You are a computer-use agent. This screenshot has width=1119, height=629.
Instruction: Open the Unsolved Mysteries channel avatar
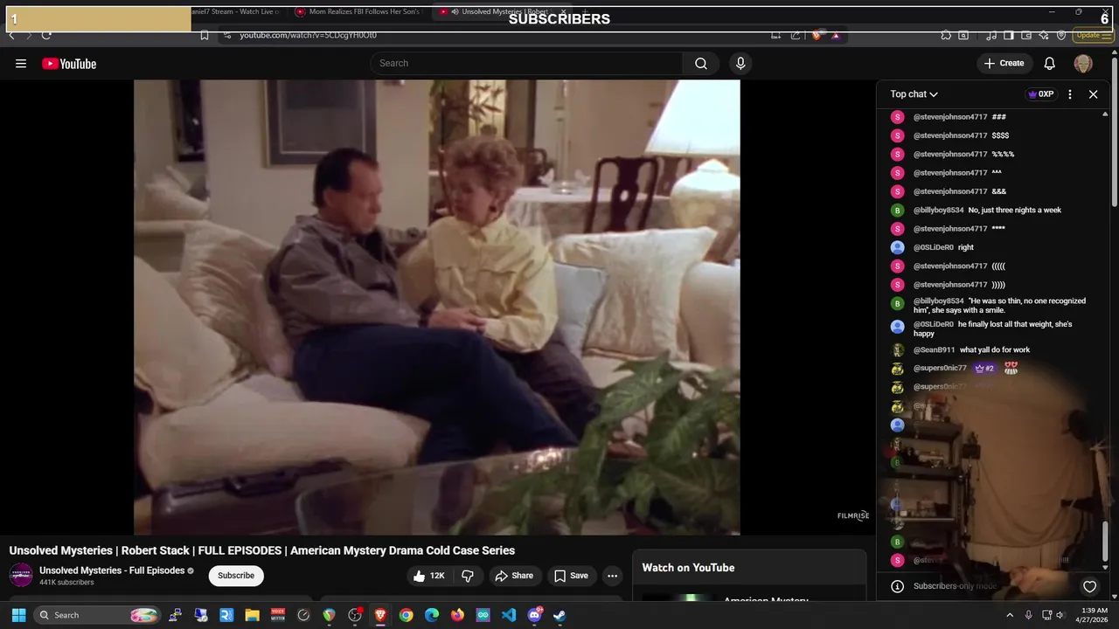pyautogui.click(x=21, y=575)
